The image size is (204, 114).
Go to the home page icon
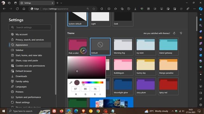pos(24,9)
